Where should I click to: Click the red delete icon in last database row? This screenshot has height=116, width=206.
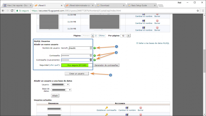(x=157, y=28)
